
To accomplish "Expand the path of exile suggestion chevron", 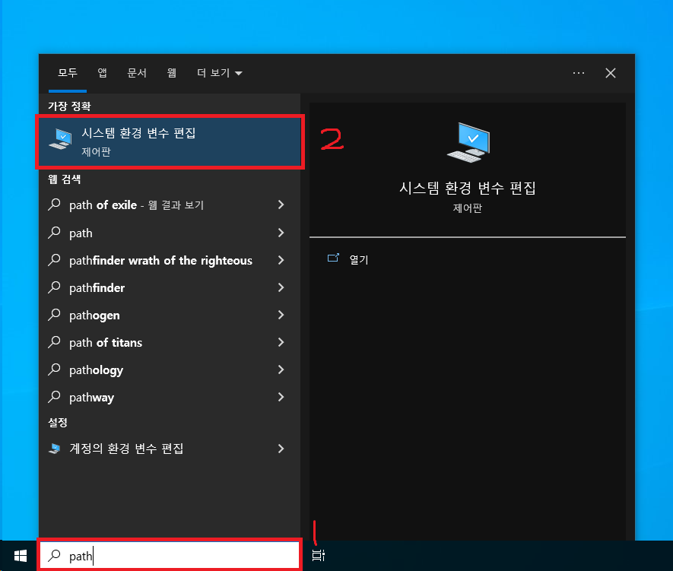I will (x=281, y=205).
